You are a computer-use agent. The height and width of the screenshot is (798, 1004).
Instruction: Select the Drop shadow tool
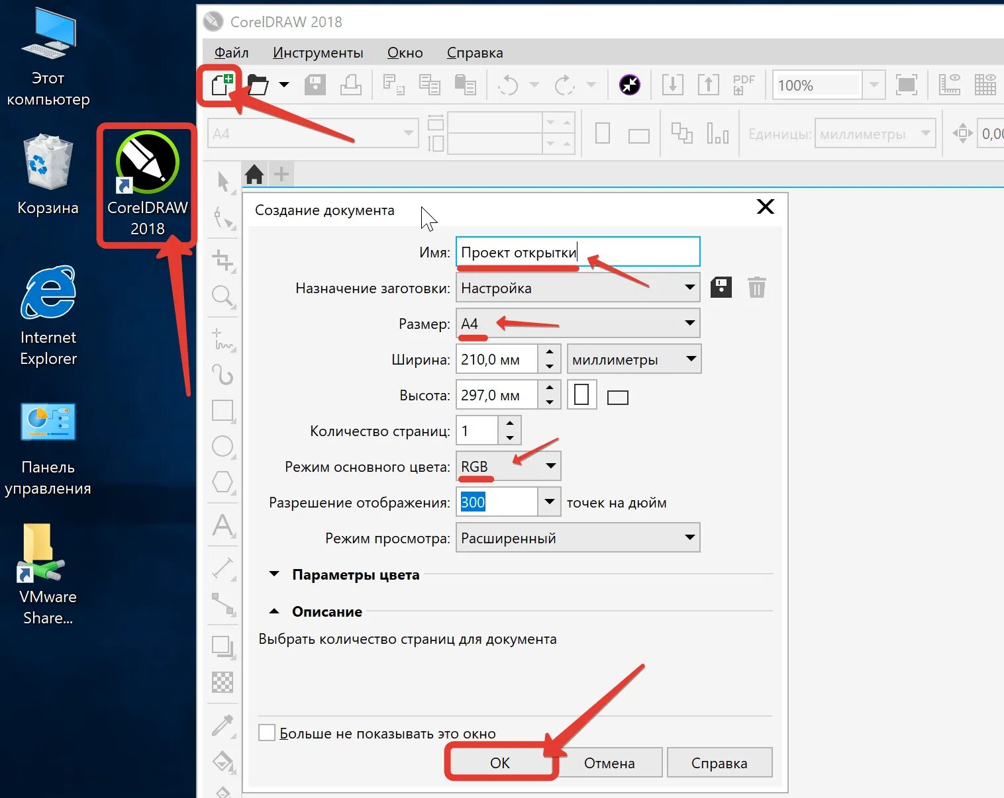(x=224, y=646)
